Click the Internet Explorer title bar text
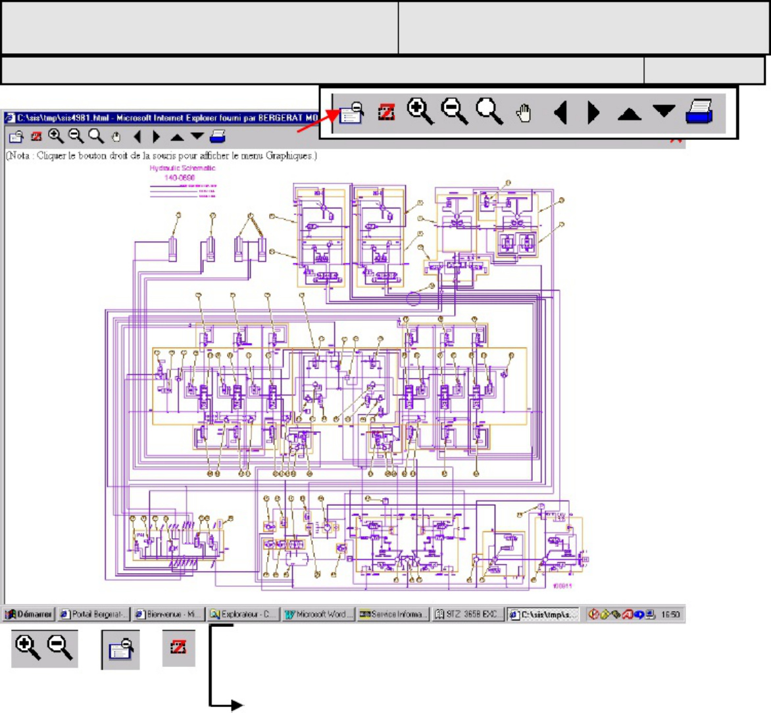771x713 pixels. pos(168,118)
